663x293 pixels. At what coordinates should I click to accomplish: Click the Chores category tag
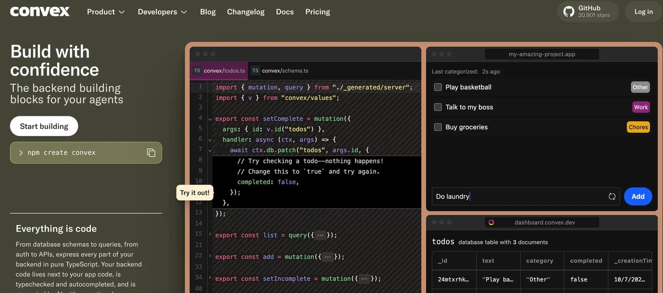point(638,127)
